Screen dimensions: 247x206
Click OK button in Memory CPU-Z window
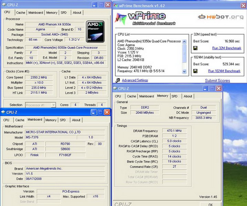[x=210, y=204]
